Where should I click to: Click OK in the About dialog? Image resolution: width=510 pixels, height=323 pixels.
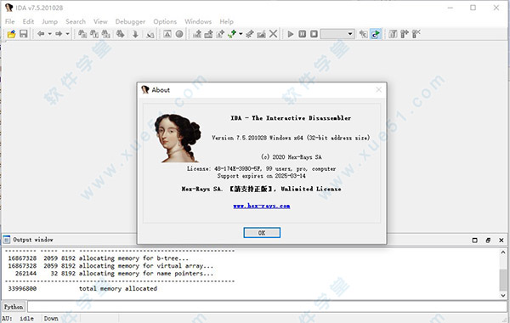point(262,233)
